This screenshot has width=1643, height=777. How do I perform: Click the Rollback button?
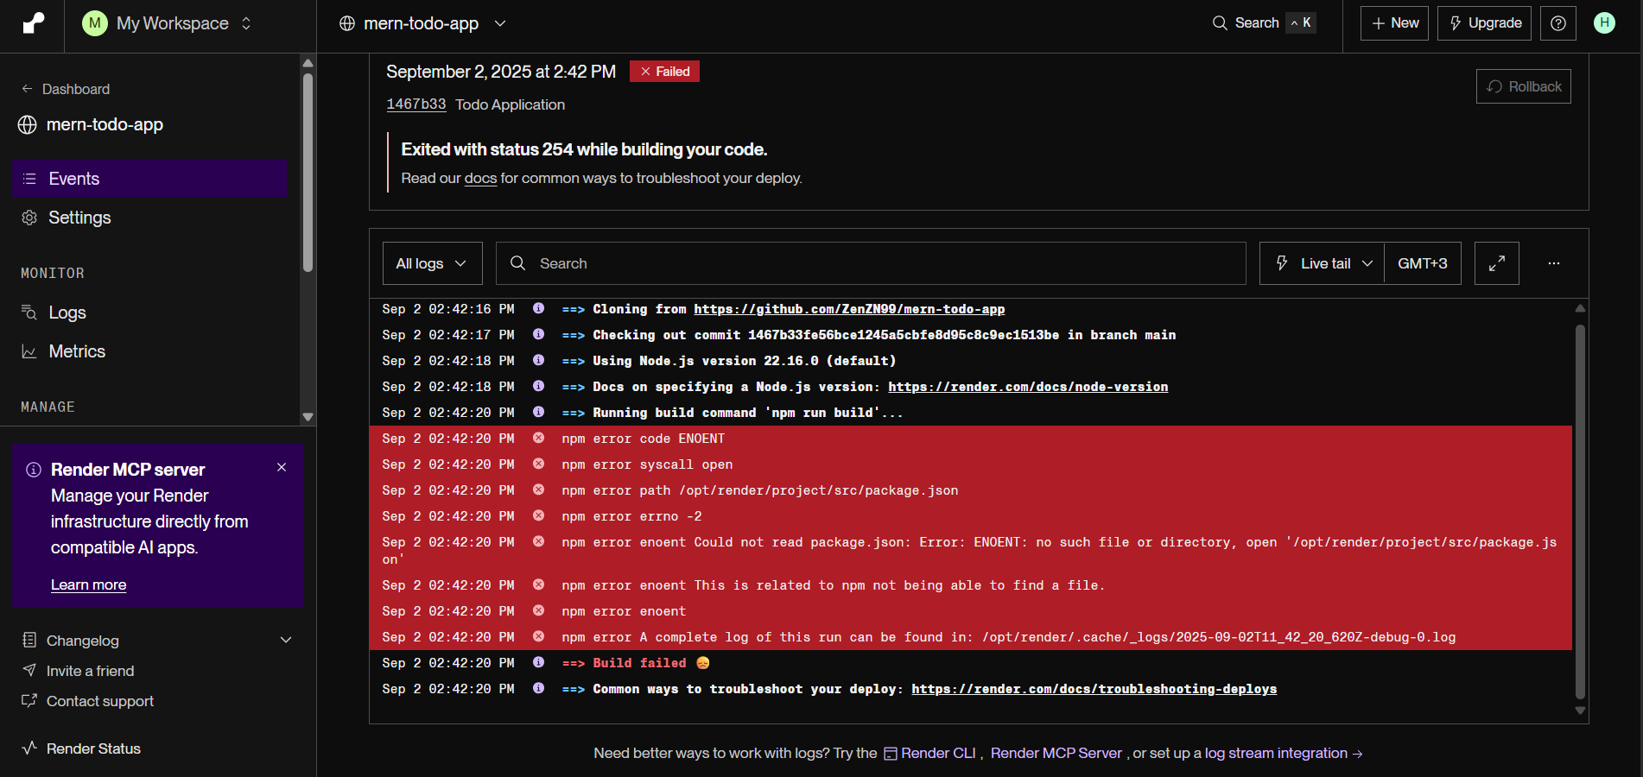(1524, 86)
